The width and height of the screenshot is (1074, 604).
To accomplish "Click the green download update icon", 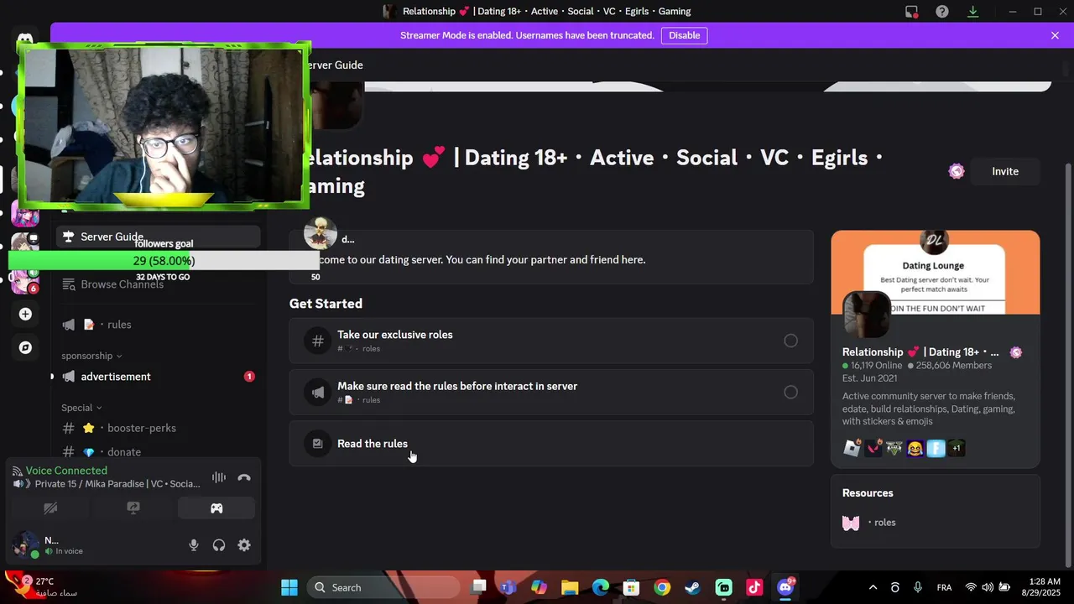I will coord(973,12).
